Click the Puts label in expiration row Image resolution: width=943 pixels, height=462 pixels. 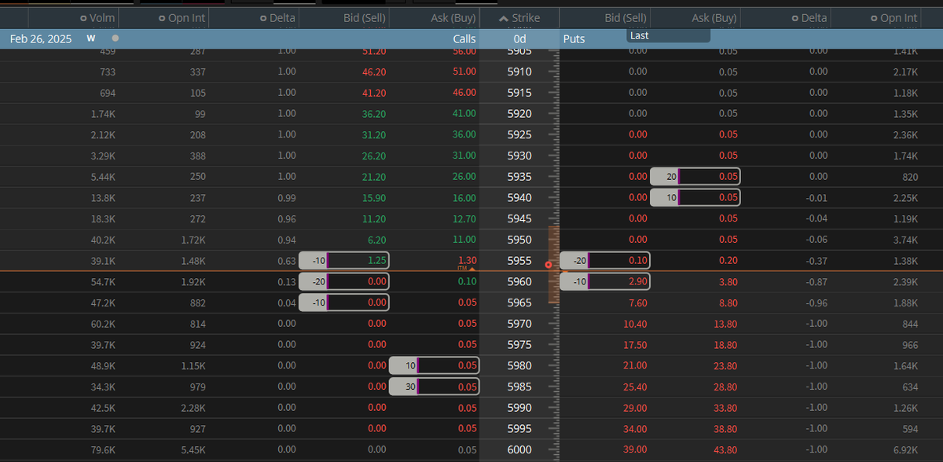[574, 38]
